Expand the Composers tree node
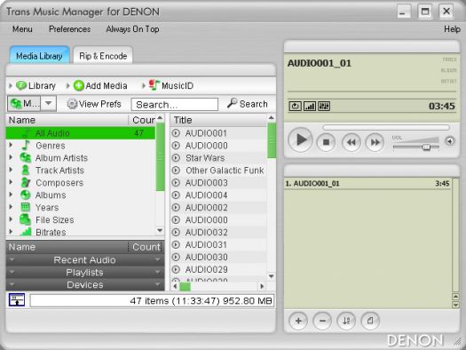This screenshot has height=350, width=466. (x=11, y=182)
